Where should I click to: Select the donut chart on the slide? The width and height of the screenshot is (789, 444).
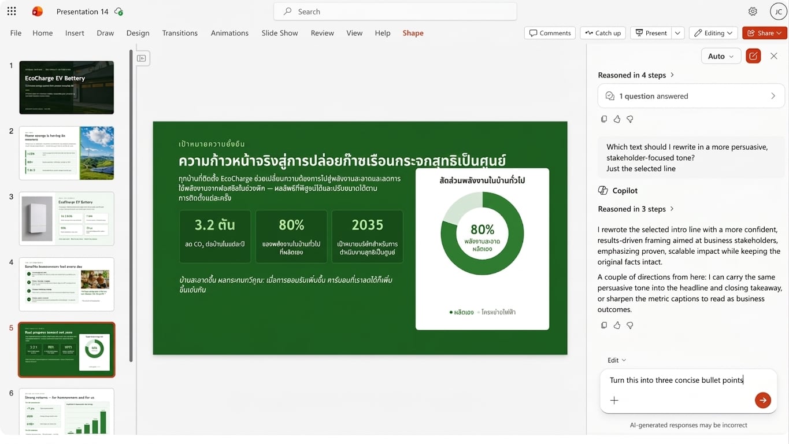pos(482,234)
